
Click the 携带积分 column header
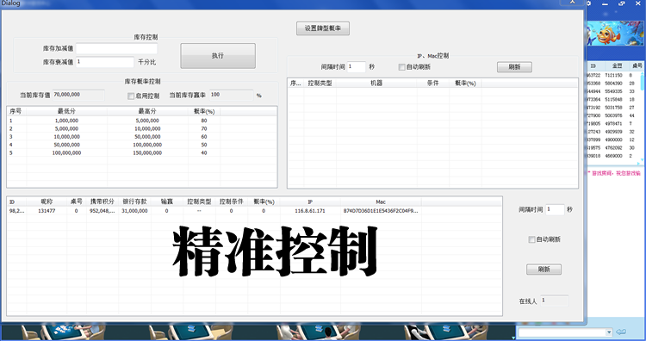tap(102, 201)
